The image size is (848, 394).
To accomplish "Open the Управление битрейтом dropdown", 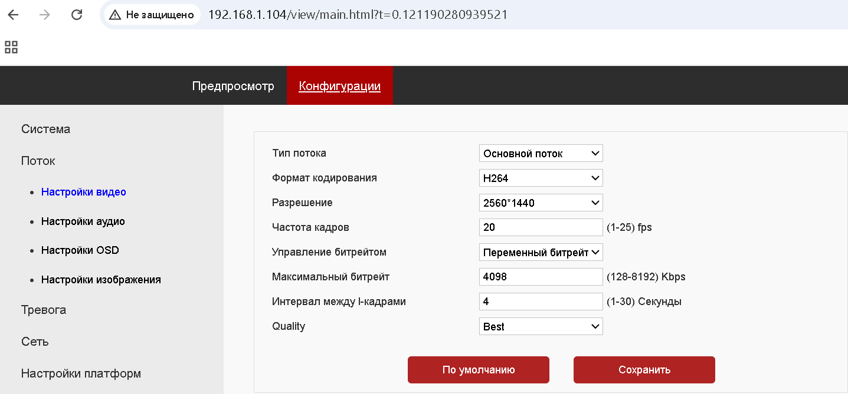I will [541, 252].
